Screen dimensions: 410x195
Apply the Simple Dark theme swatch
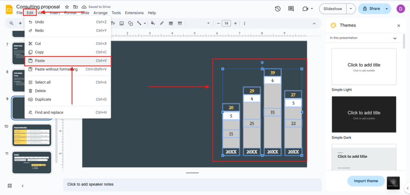[x=364, y=115]
